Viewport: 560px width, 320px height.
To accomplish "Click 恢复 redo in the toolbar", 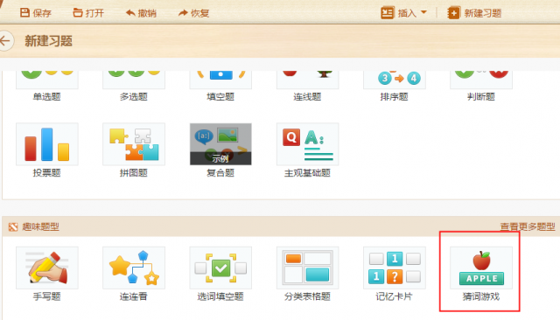I will [193, 13].
